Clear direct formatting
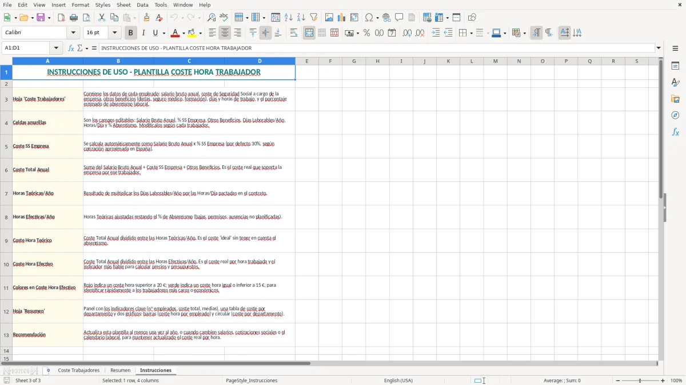The image size is (686, 385). click(x=159, y=18)
